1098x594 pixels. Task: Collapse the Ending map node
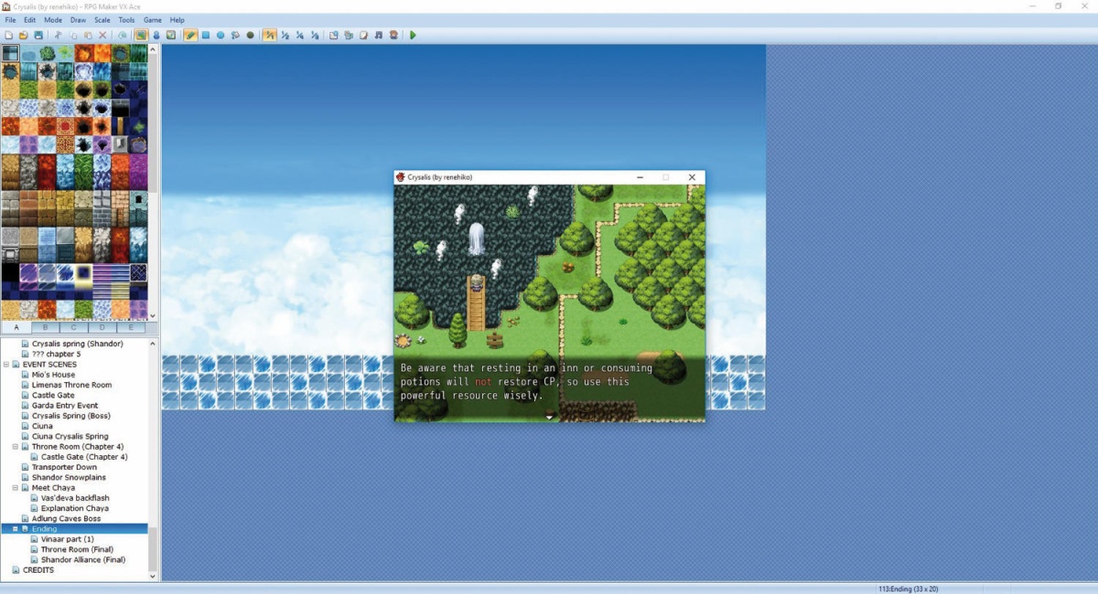pyautogui.click(x=15, y=529)
